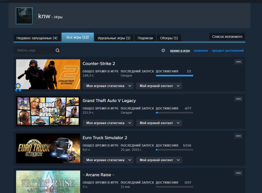The height and width of the screenshot is (193, 262).
Task: Switch to Идеальные игры tab
Action: click(114, 38)
